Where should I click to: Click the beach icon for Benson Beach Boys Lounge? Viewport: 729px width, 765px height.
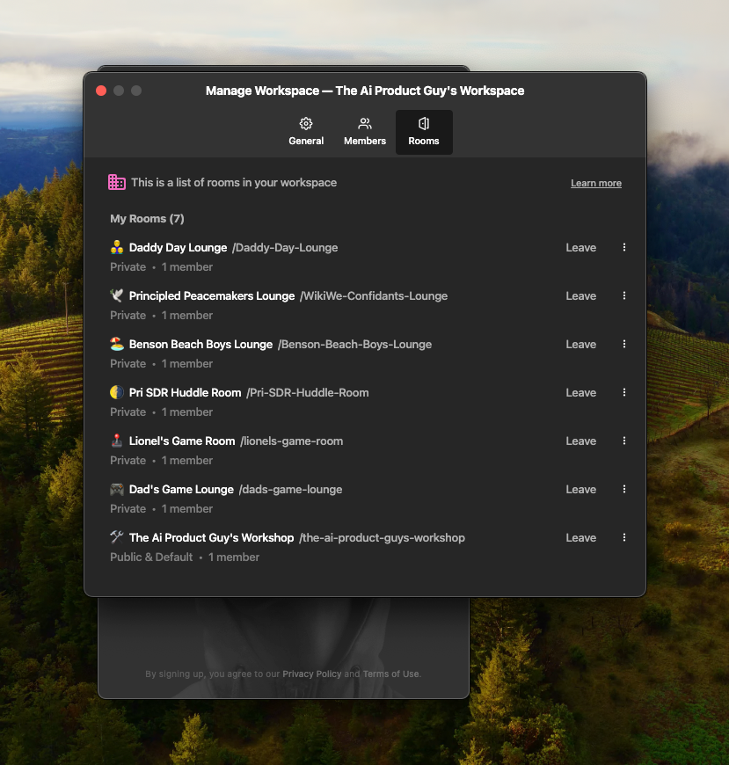[x=117, y=344]
